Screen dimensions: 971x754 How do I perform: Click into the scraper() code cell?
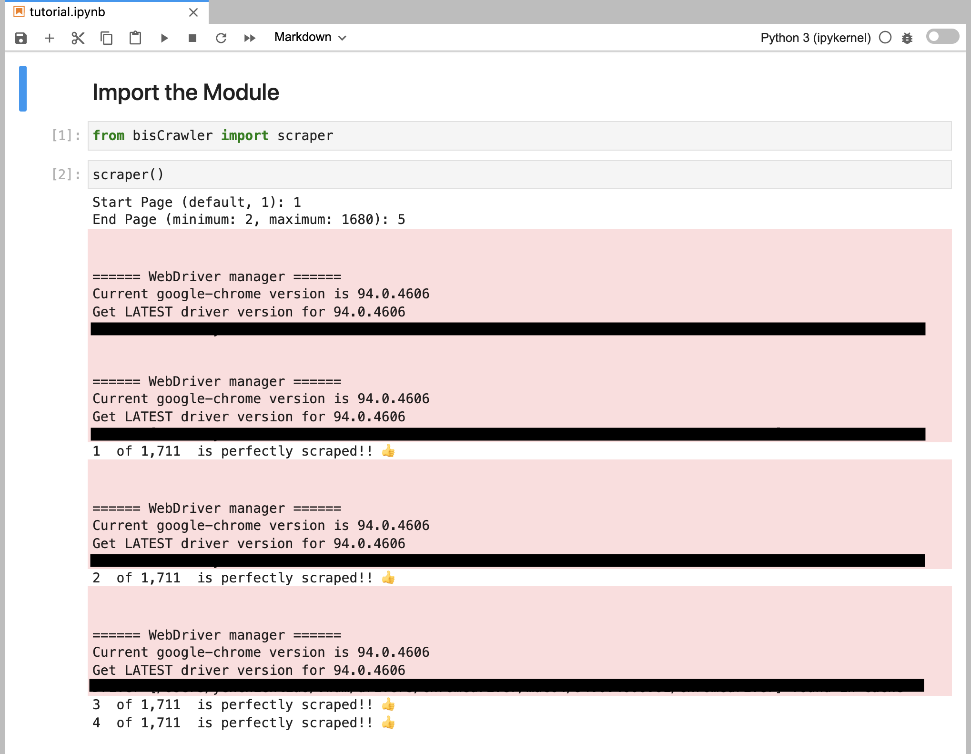click(519, 175)
